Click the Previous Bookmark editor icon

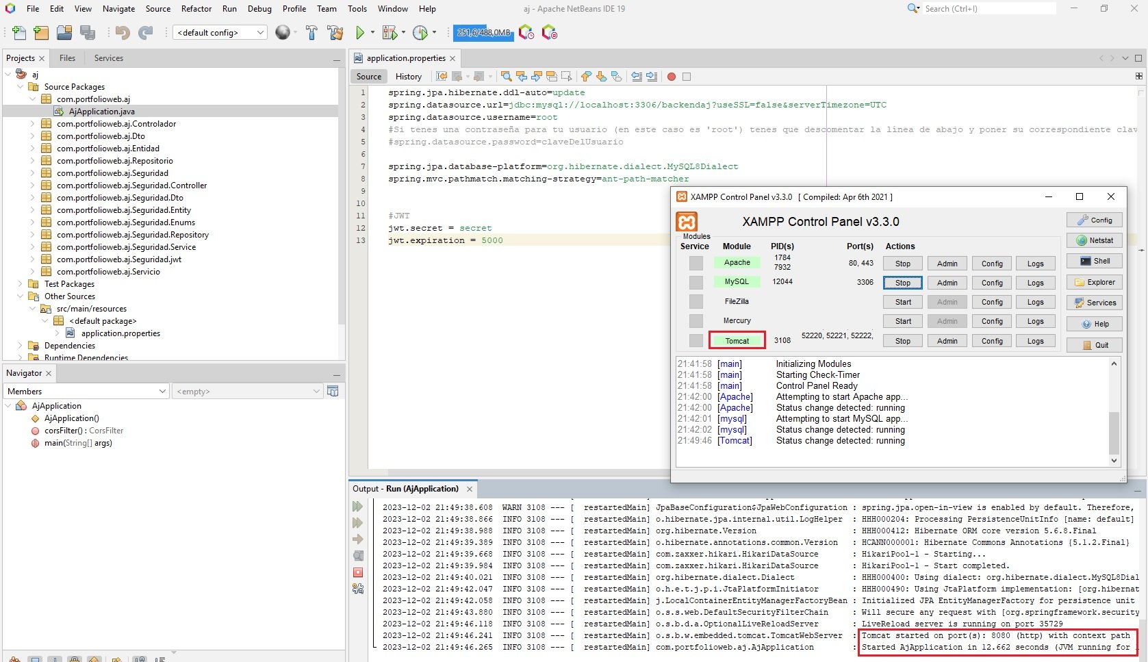pos(586,76)
